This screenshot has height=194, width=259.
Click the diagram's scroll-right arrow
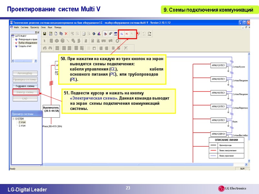(246, 165)
